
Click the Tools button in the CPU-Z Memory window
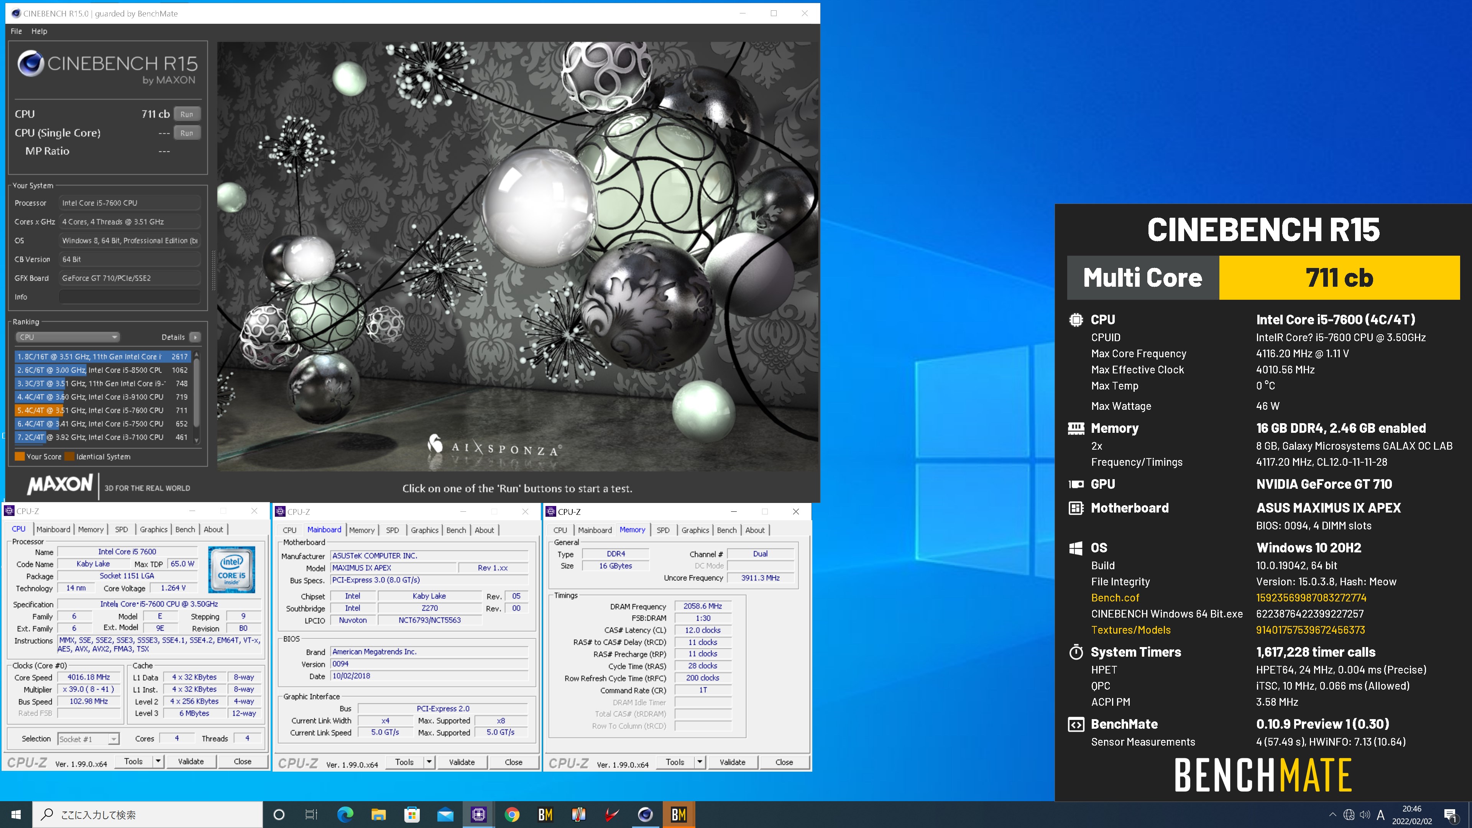point(675,762)
